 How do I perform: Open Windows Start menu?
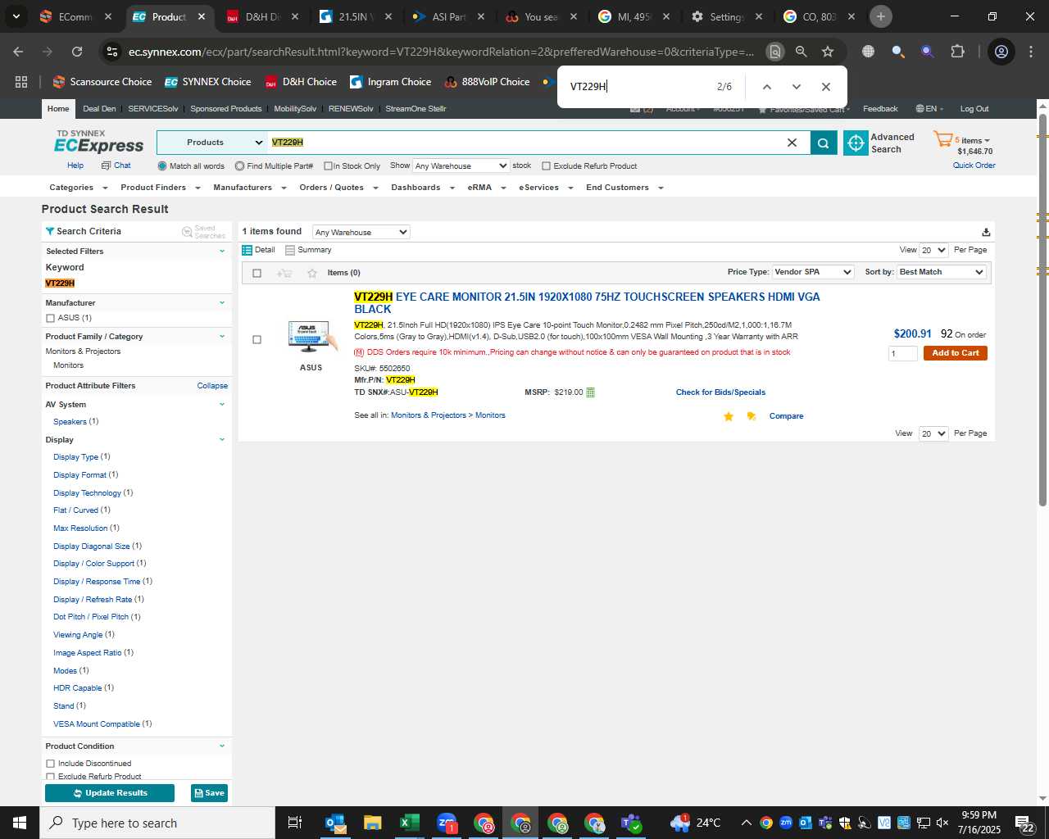(x=20, y=823)
